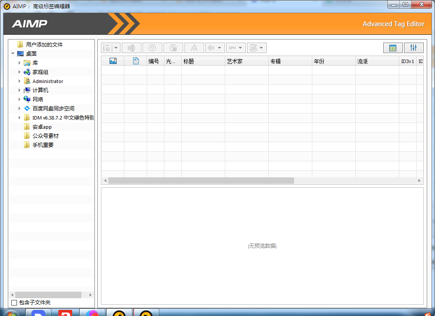The image size is (435, 316).
Task: Click the tag table scrollbar right arrow
Action: click(419, 180)
